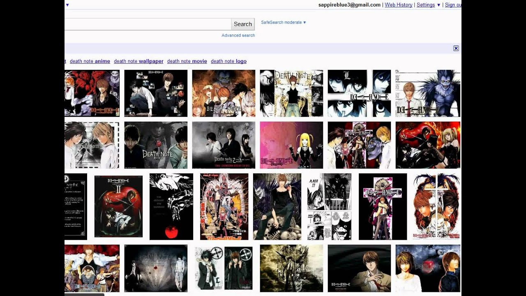This screenshot has width=526, height=296.
Task: Open dark red thumbnail with Misa and L
Action: 428,145
